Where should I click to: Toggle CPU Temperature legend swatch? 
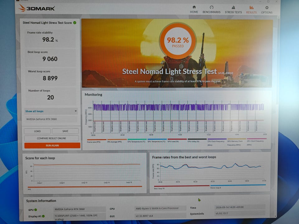pos(137,139)
